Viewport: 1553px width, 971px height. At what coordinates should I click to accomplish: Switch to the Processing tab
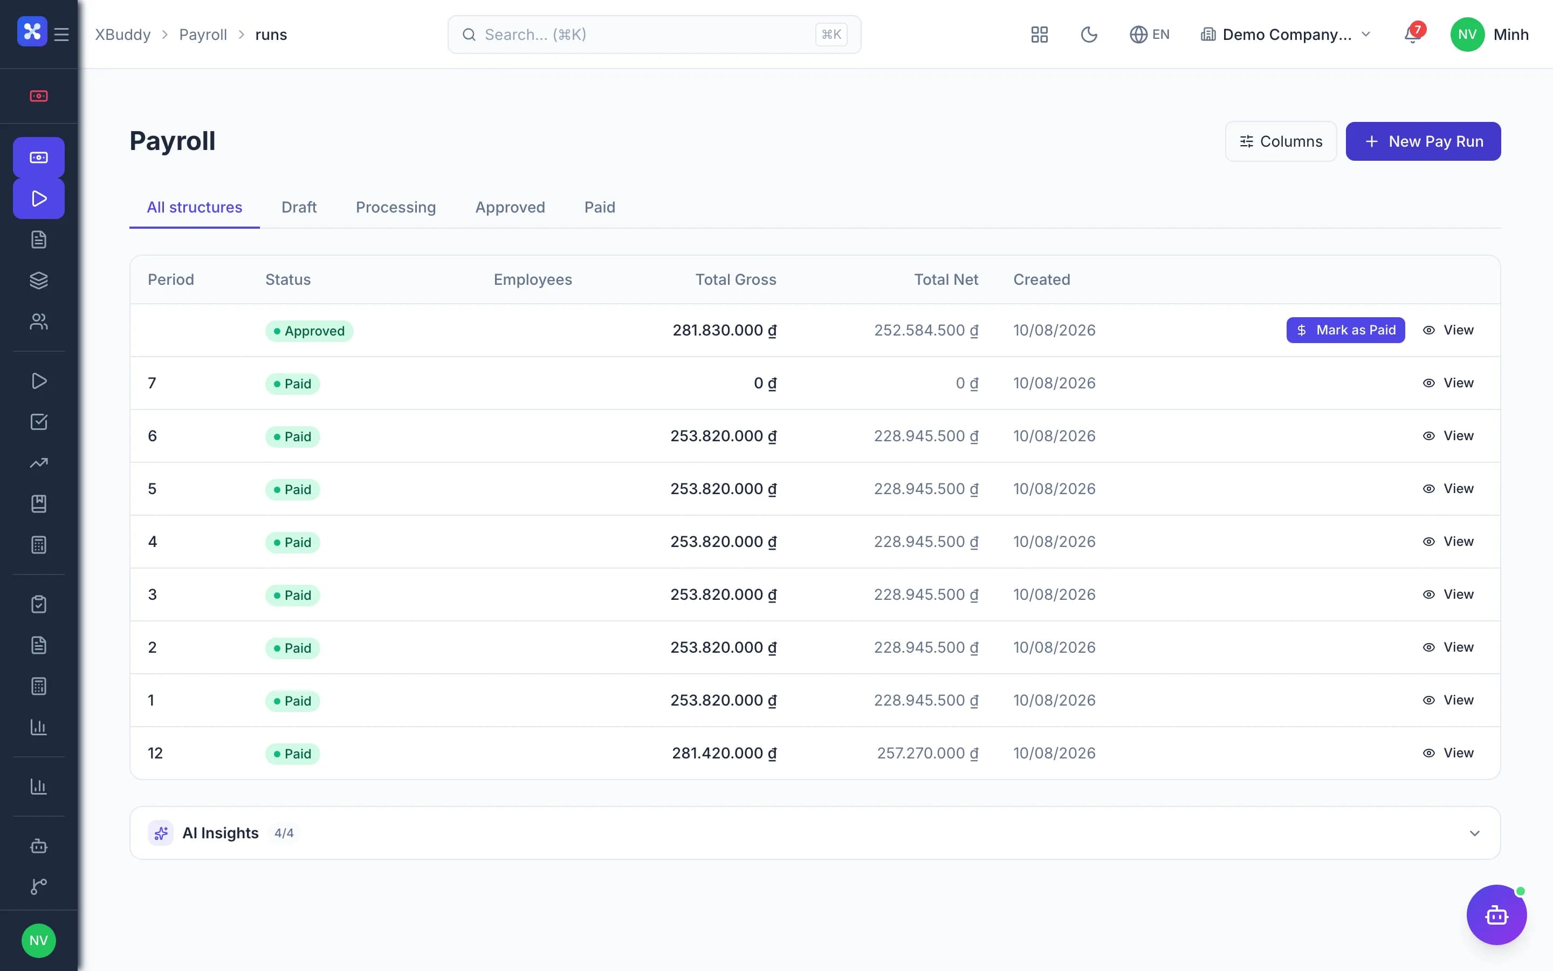pyautogui.click(x=396, y=208)
